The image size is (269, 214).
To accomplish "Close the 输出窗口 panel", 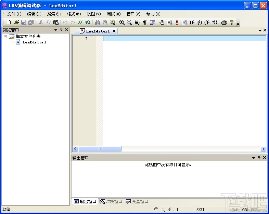I will [265, 158].
